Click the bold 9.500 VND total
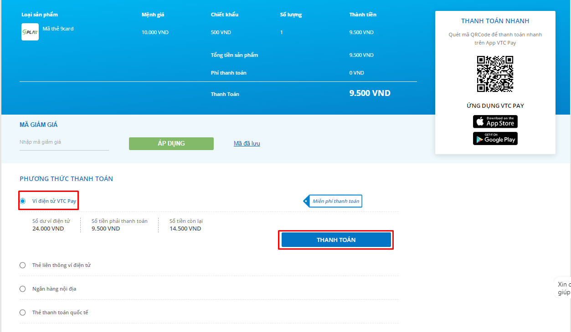571x332 pixels. (370, 93)
